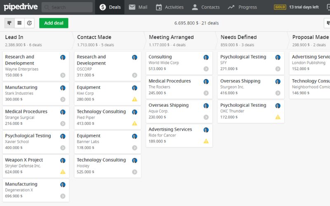Click owner avatar on Hooley deal
The image size is (330, 206).
click(134, 161)
